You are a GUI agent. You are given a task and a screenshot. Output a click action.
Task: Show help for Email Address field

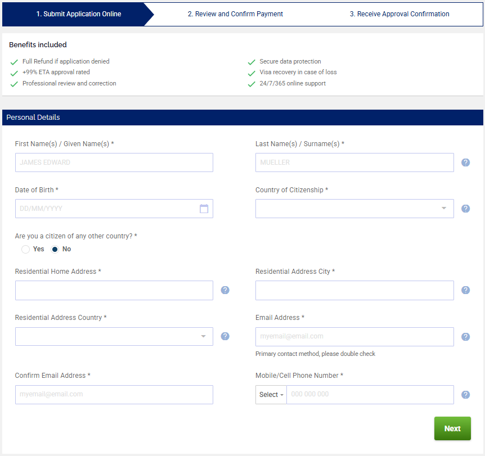pyautogui.click(x=465, y=337)
